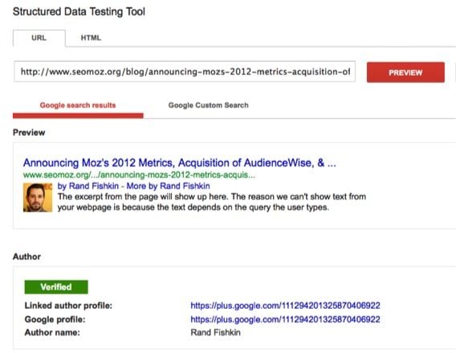Click the Structured Data Testing Tool heading
Viewport: 456px width, 353px height.
click(79, 11)
